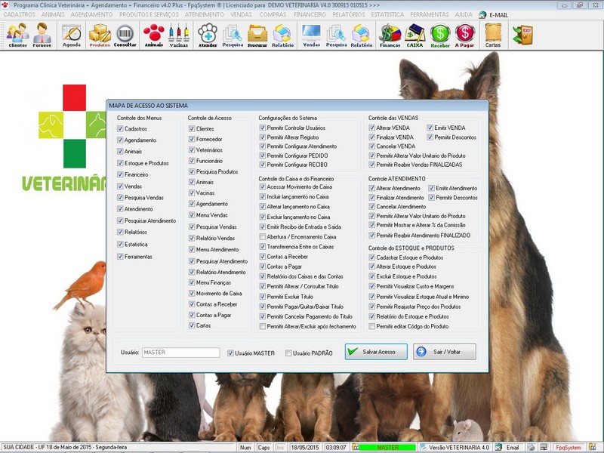The width and height of the screenshot is (604, 453).
Task: Click the exit door icon
Action: click(x=522, y=35)
